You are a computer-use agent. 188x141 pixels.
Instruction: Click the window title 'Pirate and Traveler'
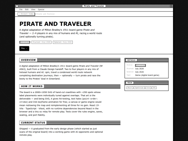[94, 6]
